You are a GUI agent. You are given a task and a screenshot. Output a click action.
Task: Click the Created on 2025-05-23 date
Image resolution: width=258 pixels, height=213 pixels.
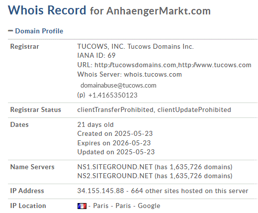115,133
